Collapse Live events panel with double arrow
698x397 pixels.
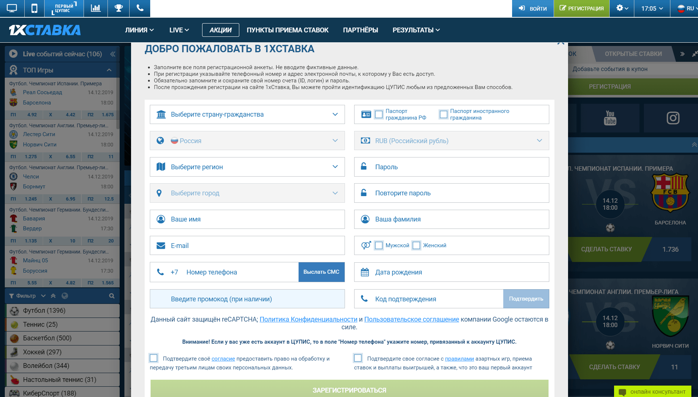click(113, 54)
